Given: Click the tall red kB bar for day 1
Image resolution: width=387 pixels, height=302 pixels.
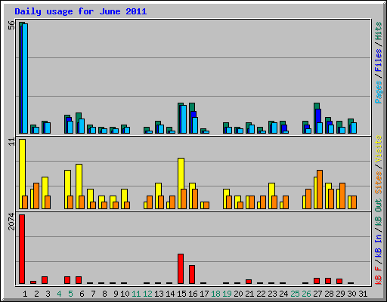Looking at the screenshot, I should 22,249.
